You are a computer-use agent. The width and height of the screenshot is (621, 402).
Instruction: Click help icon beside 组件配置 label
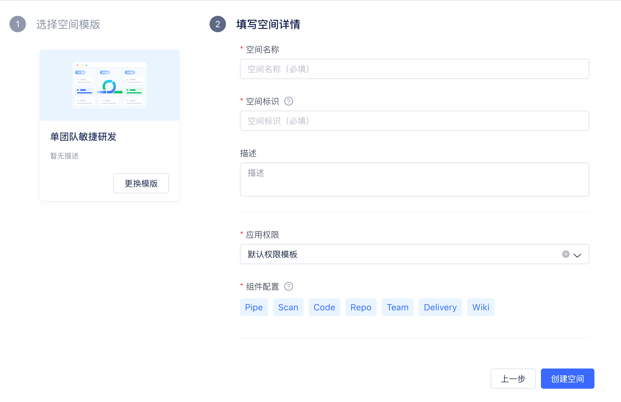coord(288,287)
